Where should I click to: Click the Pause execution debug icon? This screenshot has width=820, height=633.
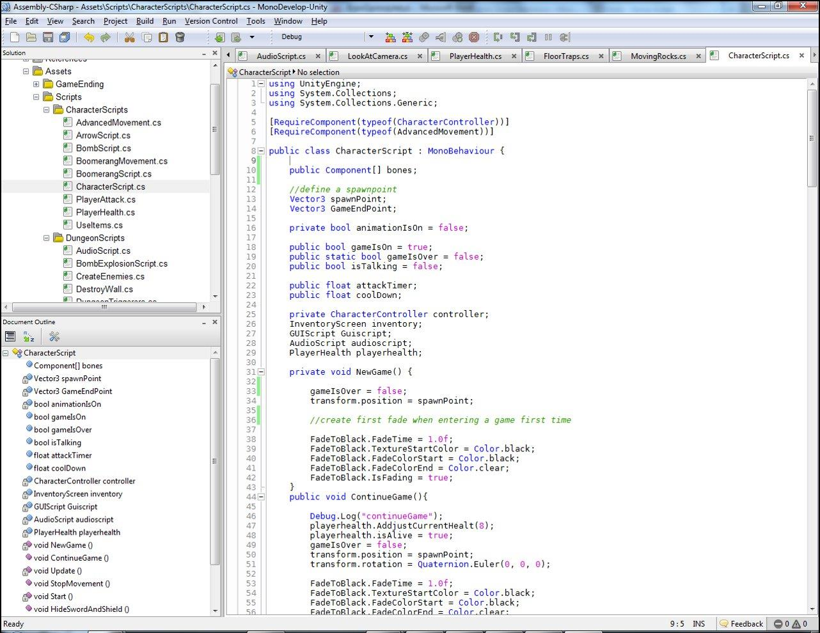tap(548, 37)
